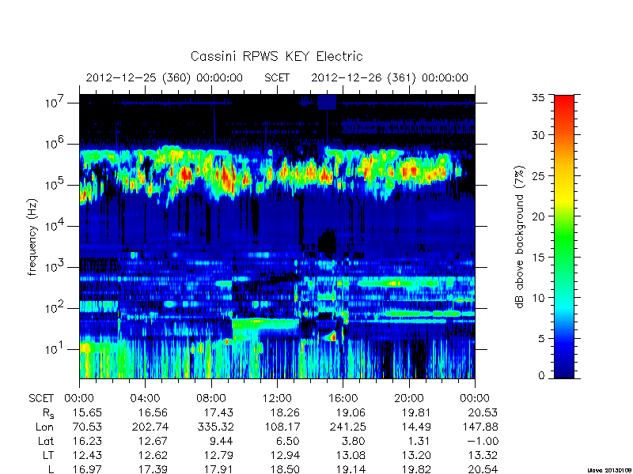Click the 10^6 frequency tick label
Screen dimensions: 633x474
click(55, 143)
